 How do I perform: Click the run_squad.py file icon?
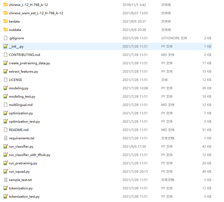pos(6,171)
